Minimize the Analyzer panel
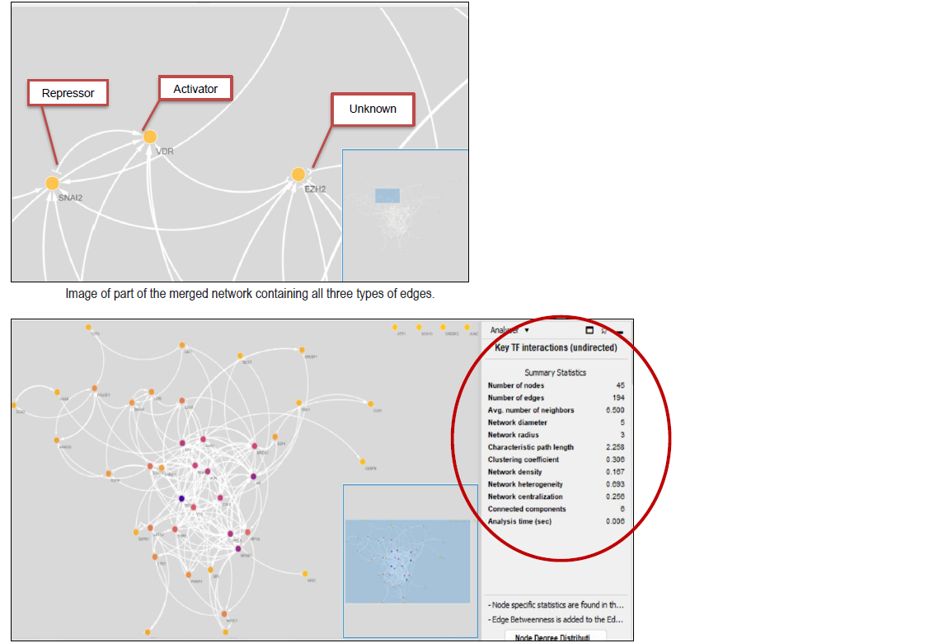Screen dimensions: 939x643 (619, 331)
